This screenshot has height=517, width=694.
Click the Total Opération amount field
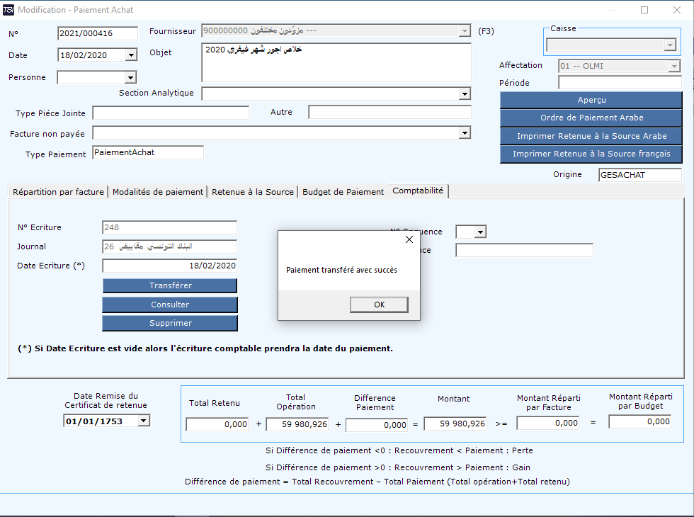297,424
